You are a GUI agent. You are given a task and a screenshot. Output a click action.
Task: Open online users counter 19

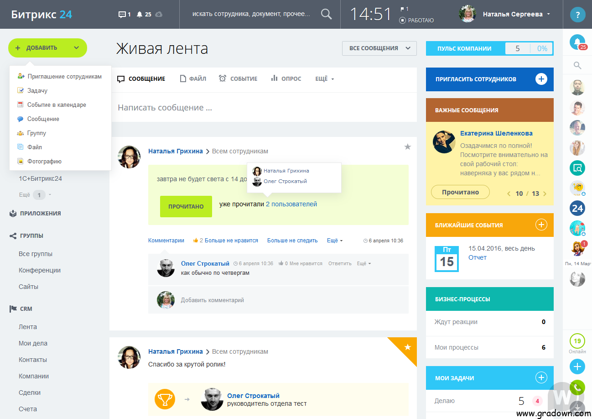pyautogui.click(x=577, y=341)
